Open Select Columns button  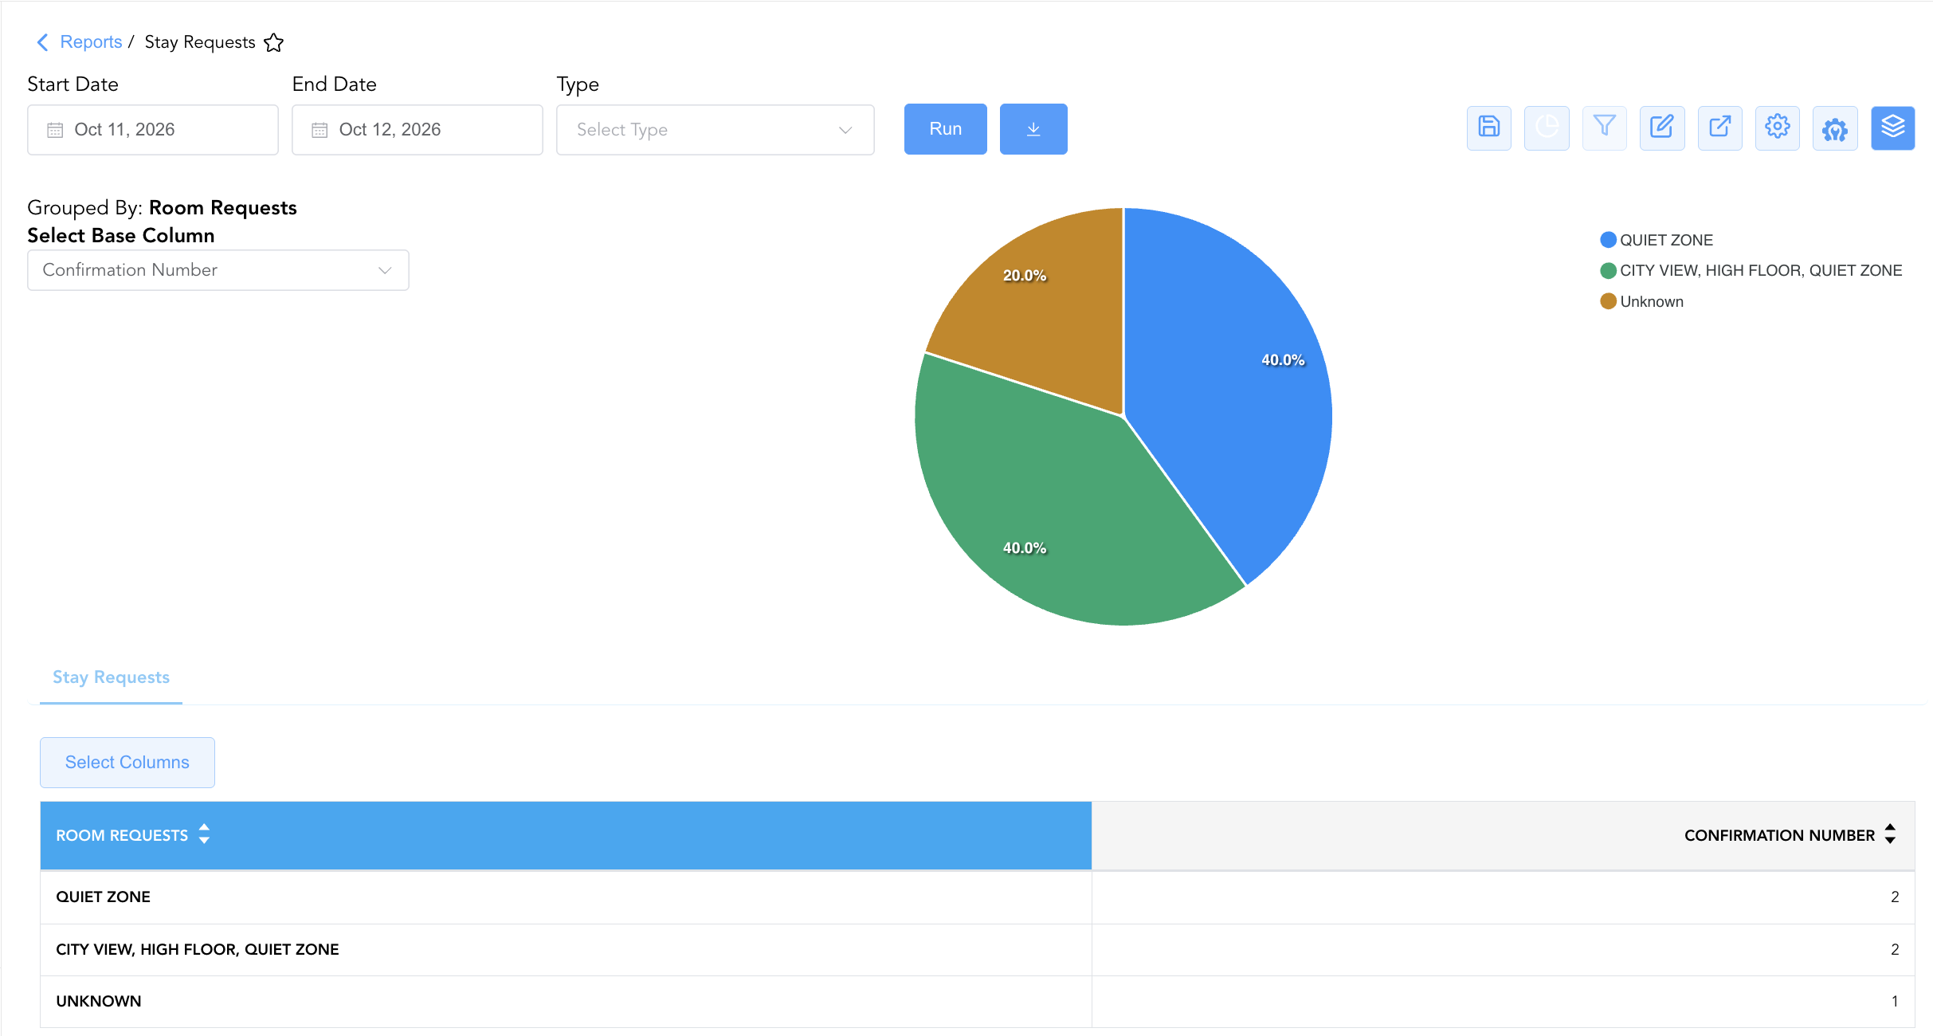127,763
